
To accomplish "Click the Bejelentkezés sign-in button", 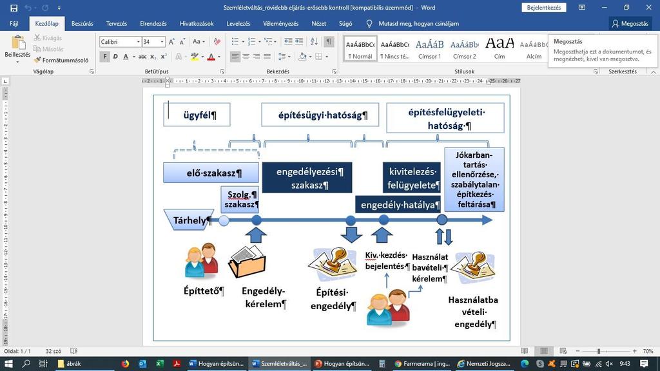I will (x=544, y=8).
